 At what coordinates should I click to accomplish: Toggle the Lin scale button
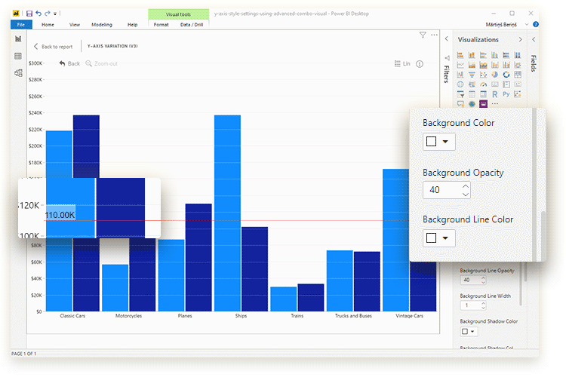402,63
